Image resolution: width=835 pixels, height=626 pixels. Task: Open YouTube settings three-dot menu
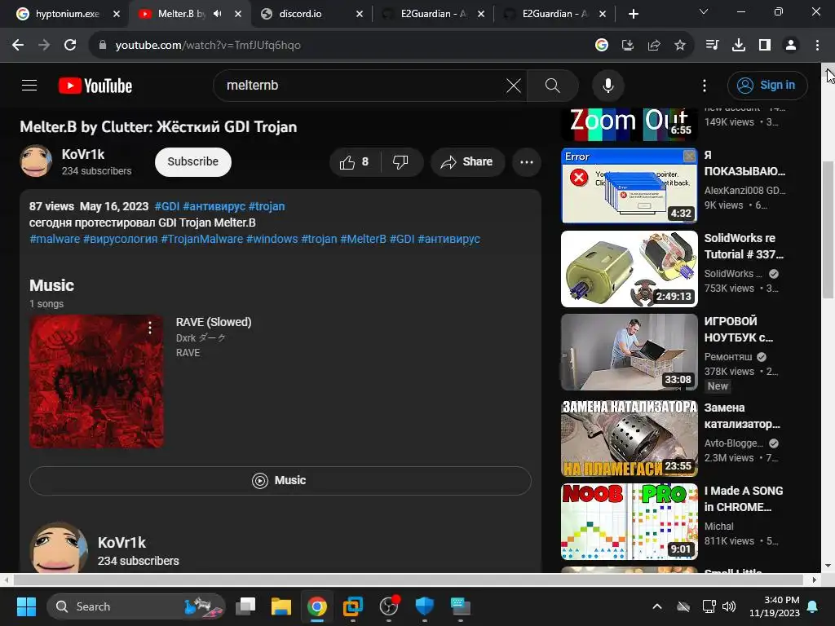point(704,85)
